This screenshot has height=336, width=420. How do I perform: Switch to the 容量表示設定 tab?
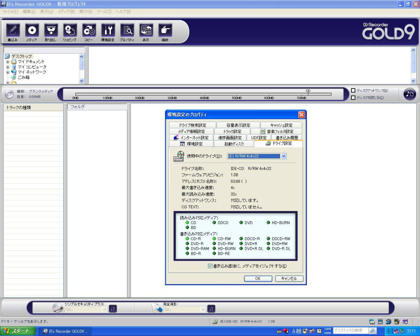pyautogui.click(x=238, y=125)
